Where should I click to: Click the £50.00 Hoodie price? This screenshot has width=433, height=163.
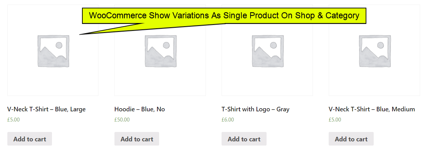click(122, 120)
